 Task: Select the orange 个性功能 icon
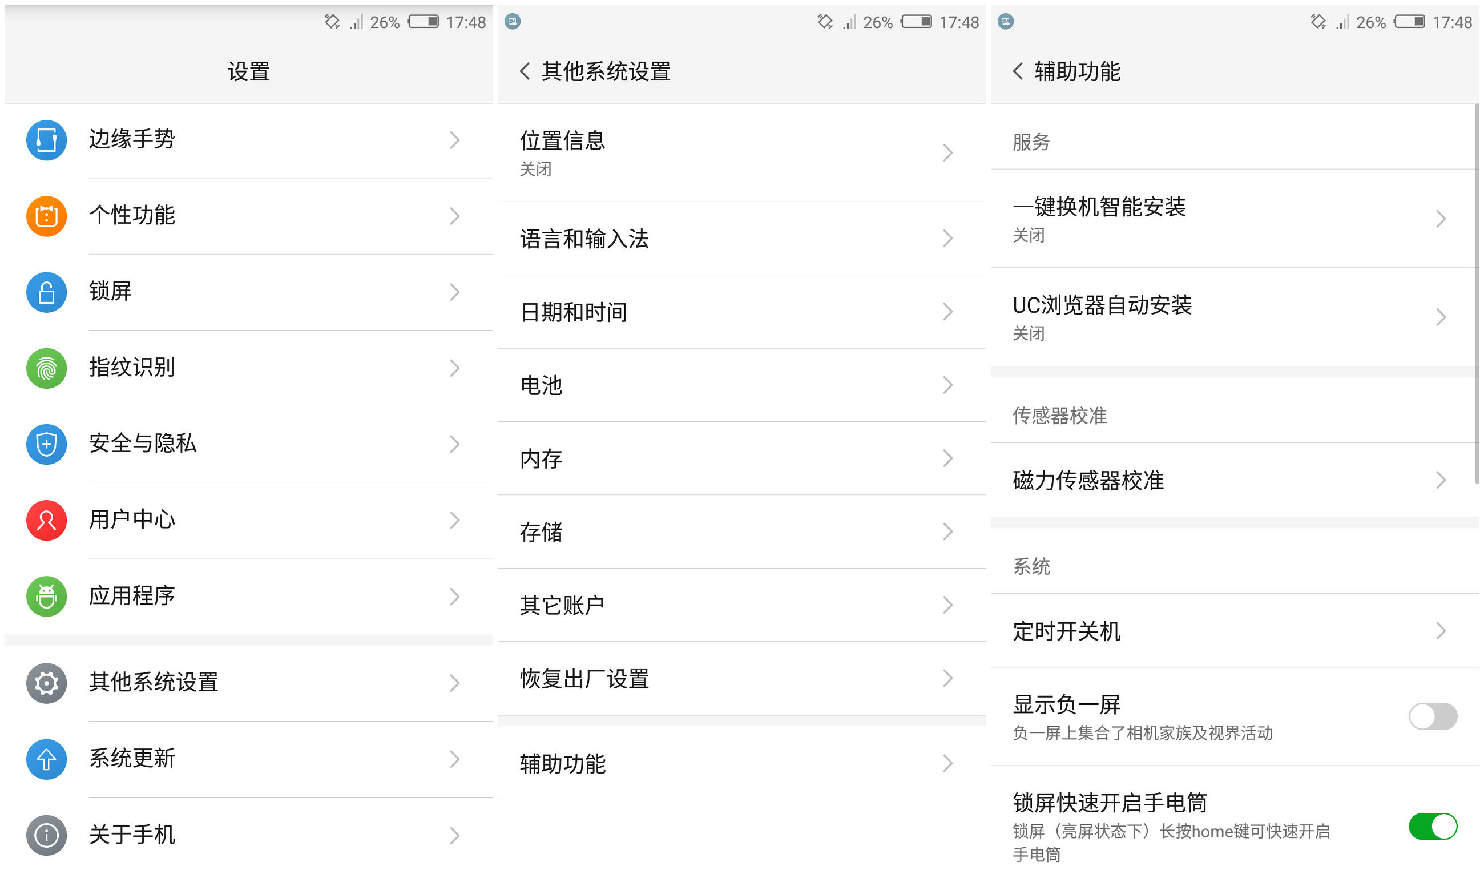click(46, 216)
